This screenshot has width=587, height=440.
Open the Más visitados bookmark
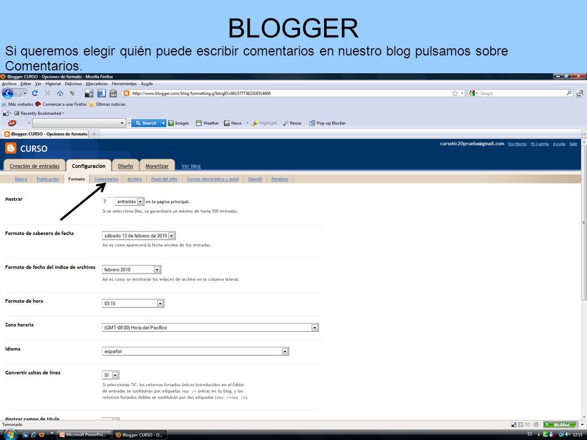click(x=17, y=104)
